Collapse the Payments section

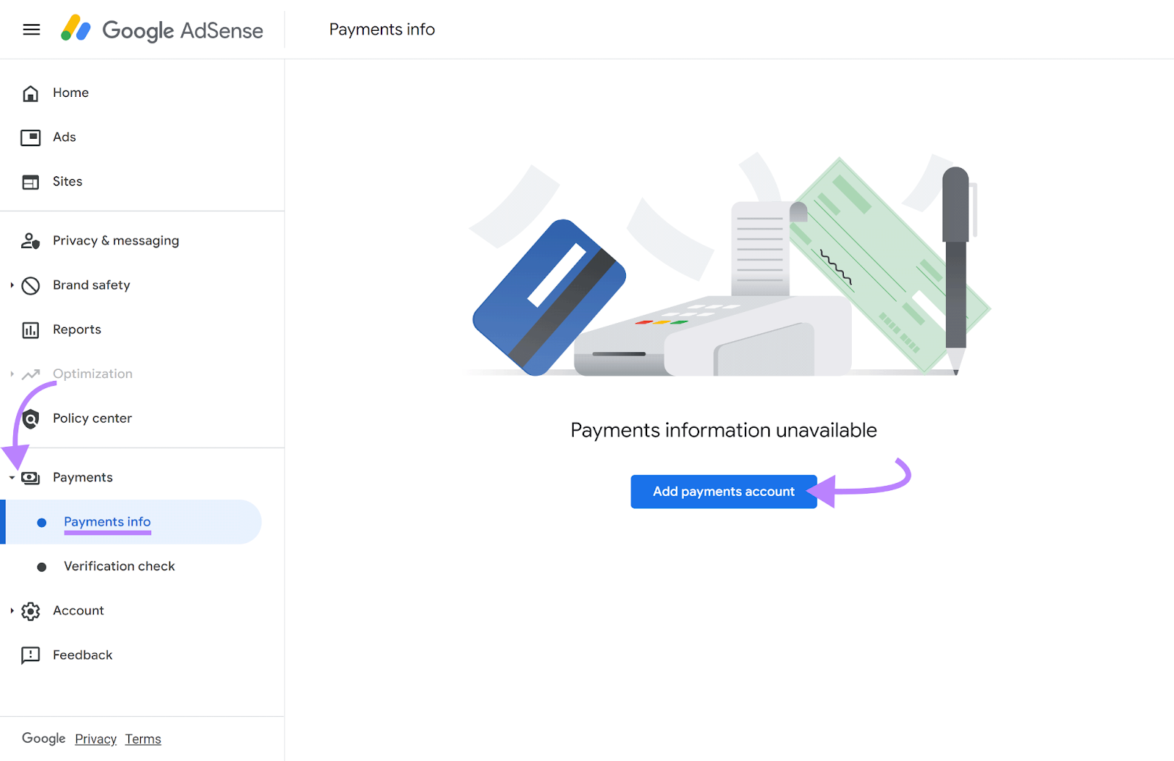point(12,477)
